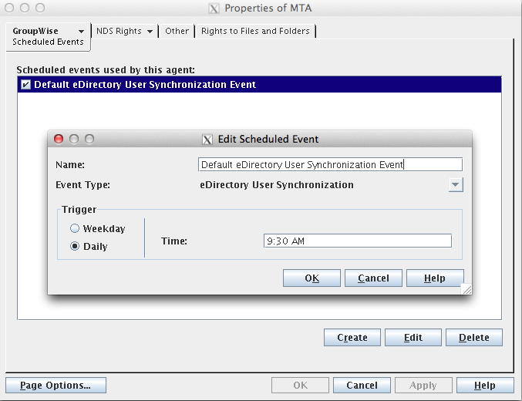The image size is (522, 401).
Task: Click the resize grip of Edit Scheduled Event dialog
Action: coord(466,289)
